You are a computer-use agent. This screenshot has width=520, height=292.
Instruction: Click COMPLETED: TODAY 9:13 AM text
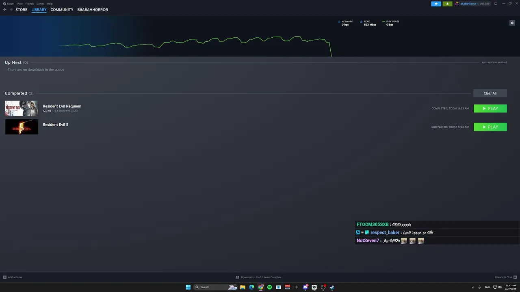point(450,108)
